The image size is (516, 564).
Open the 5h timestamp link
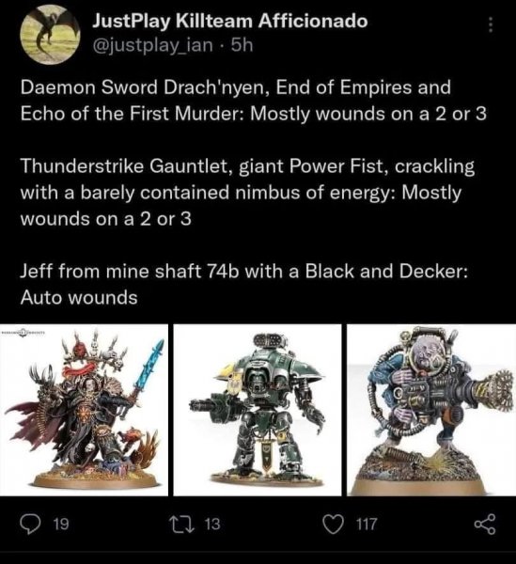[x=242, y=45]
